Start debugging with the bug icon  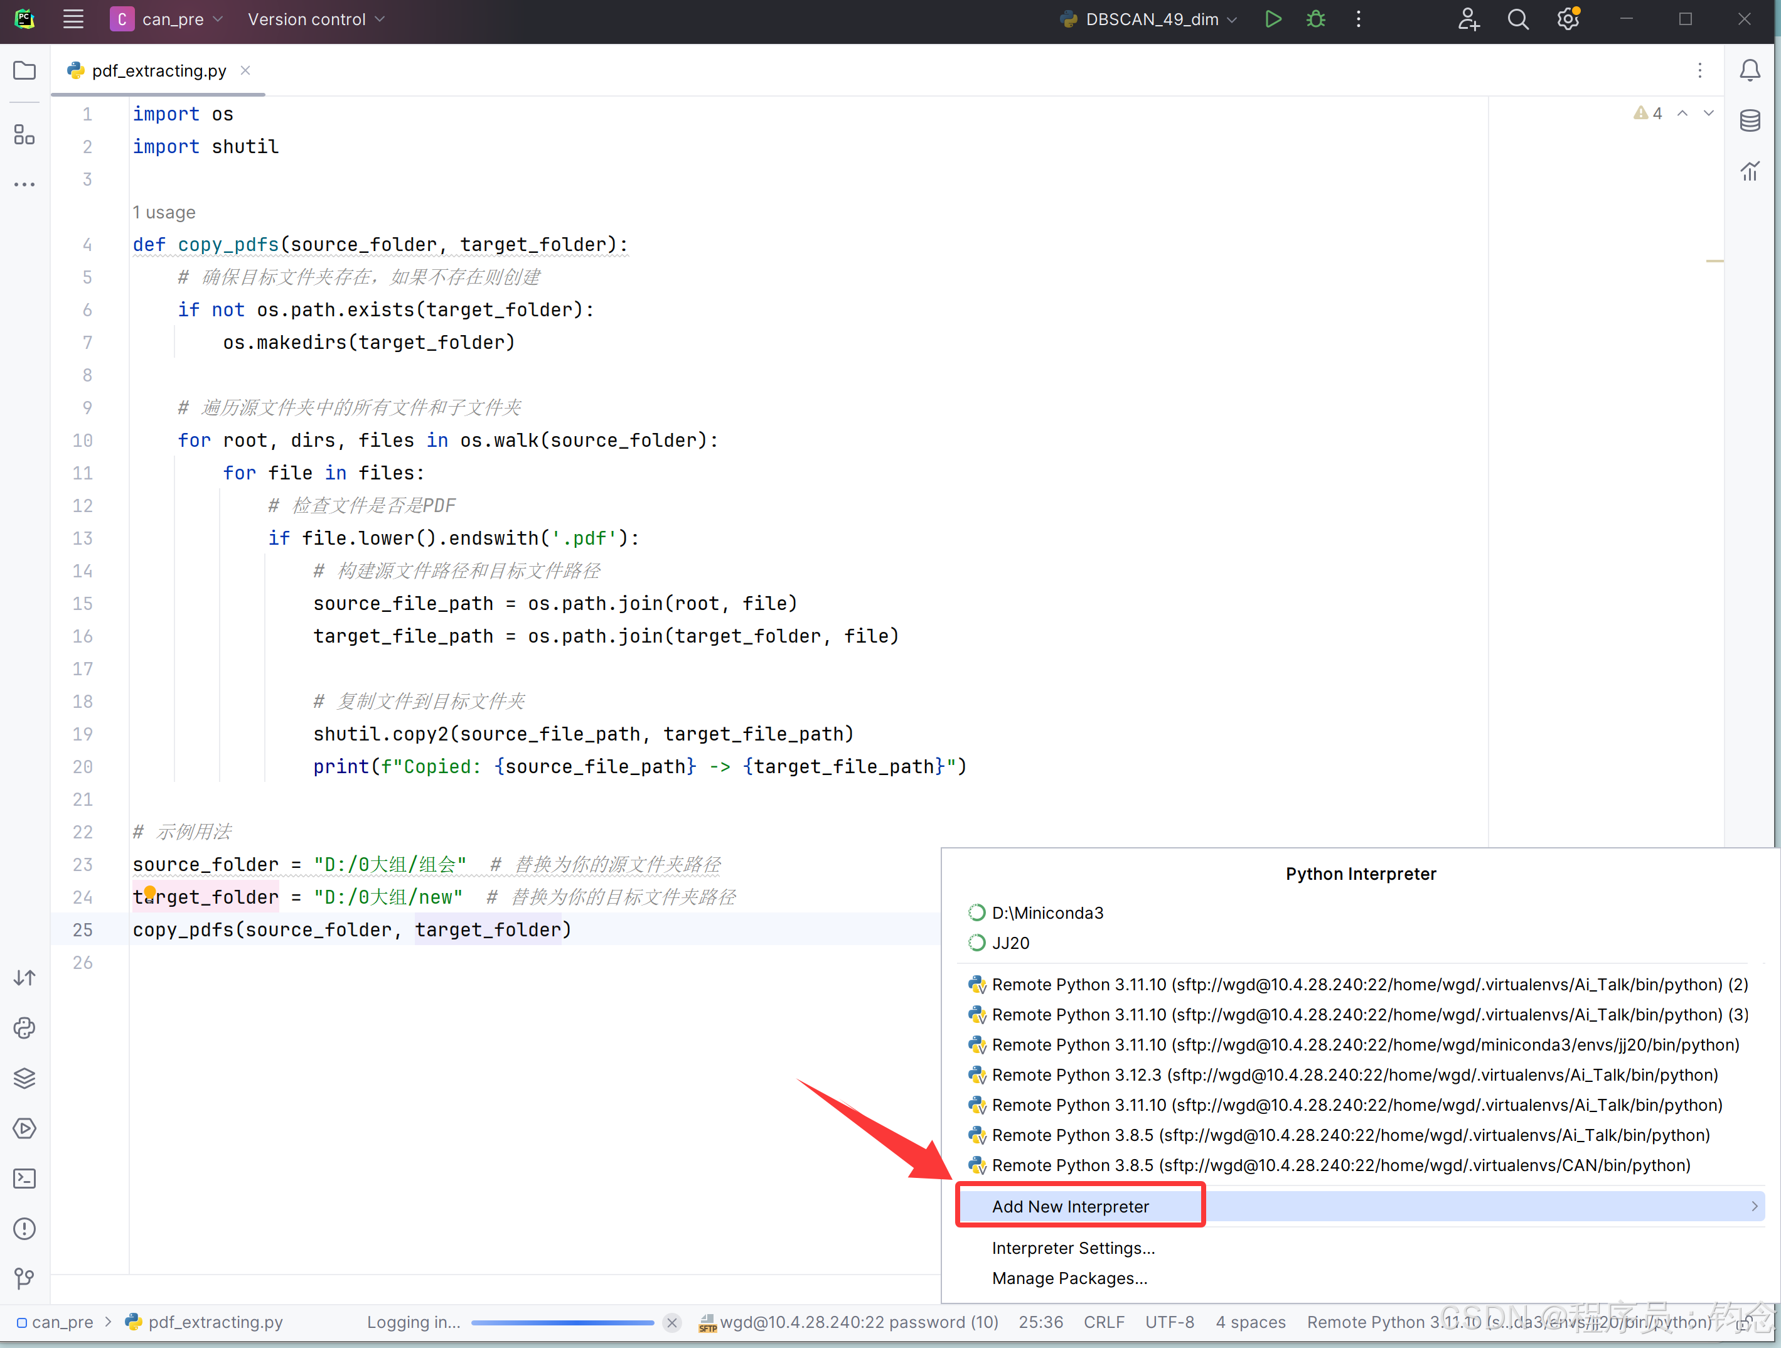1315,19
